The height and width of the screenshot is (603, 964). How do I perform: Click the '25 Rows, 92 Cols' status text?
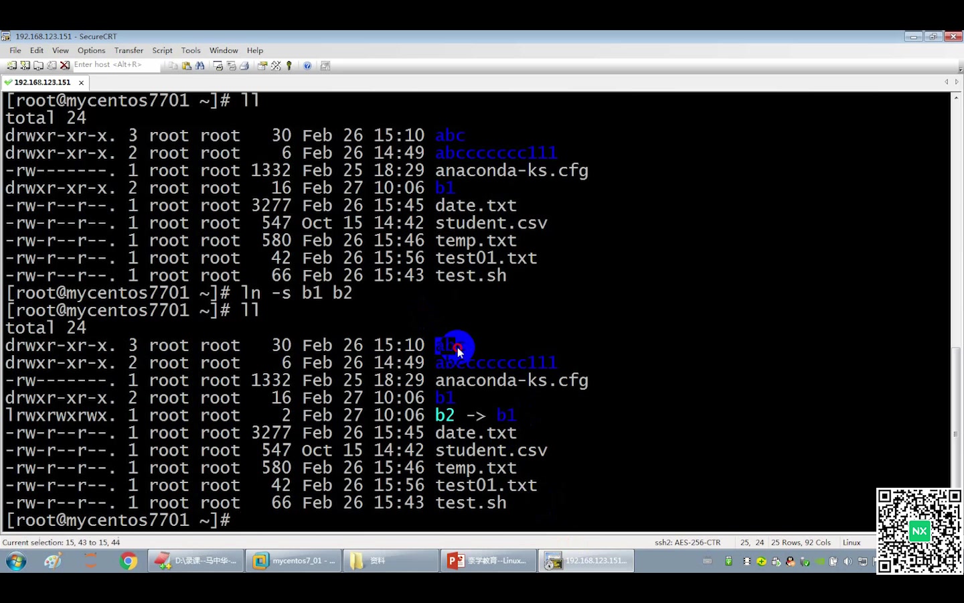(801, 543)
